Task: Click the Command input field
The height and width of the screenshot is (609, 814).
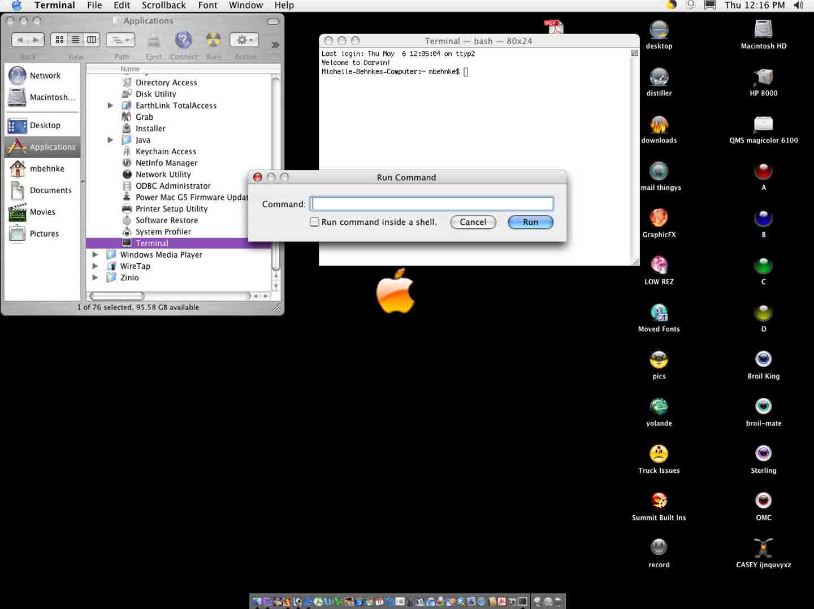Action: coord(432,204)
